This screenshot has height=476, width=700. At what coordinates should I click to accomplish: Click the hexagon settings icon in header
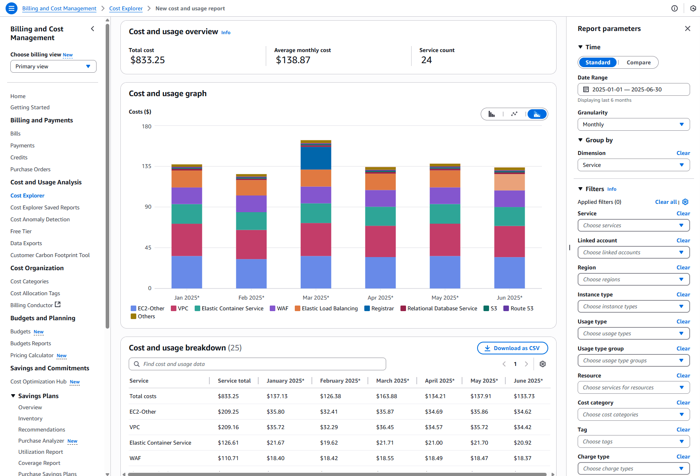tap(693, 8)
